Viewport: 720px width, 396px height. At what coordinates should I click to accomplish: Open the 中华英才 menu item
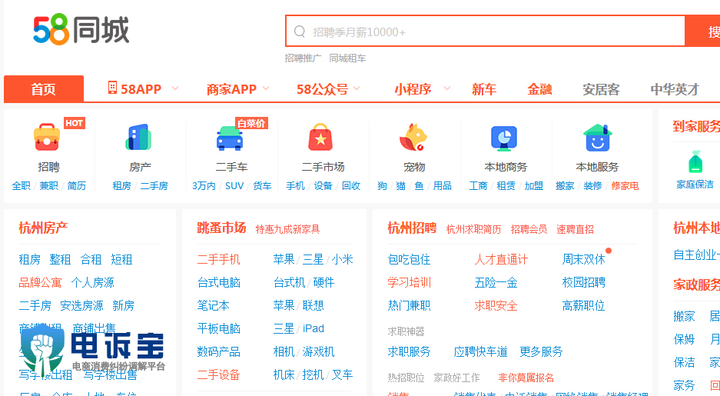coord(675,89)
